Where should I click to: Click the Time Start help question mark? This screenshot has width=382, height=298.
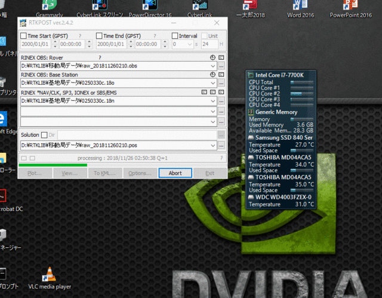point(80,36)
